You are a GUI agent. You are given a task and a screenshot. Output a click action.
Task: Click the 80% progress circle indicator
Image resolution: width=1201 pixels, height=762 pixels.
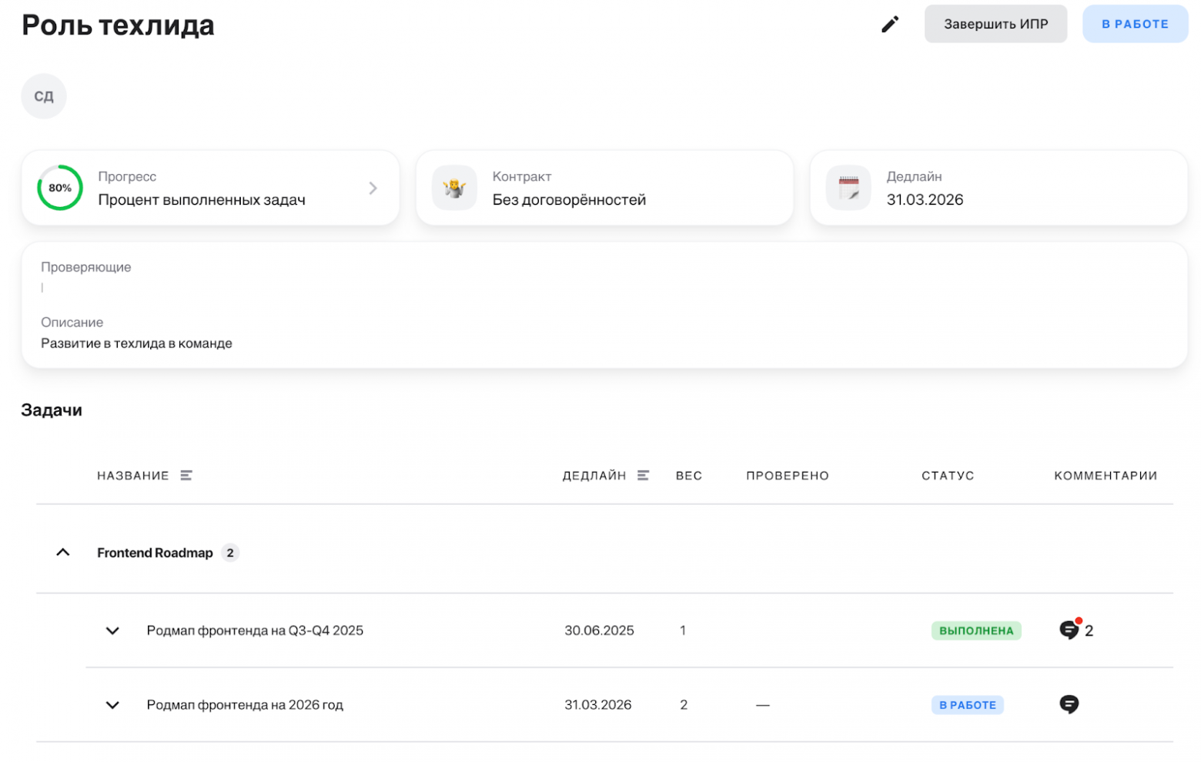tap(60, 188)
